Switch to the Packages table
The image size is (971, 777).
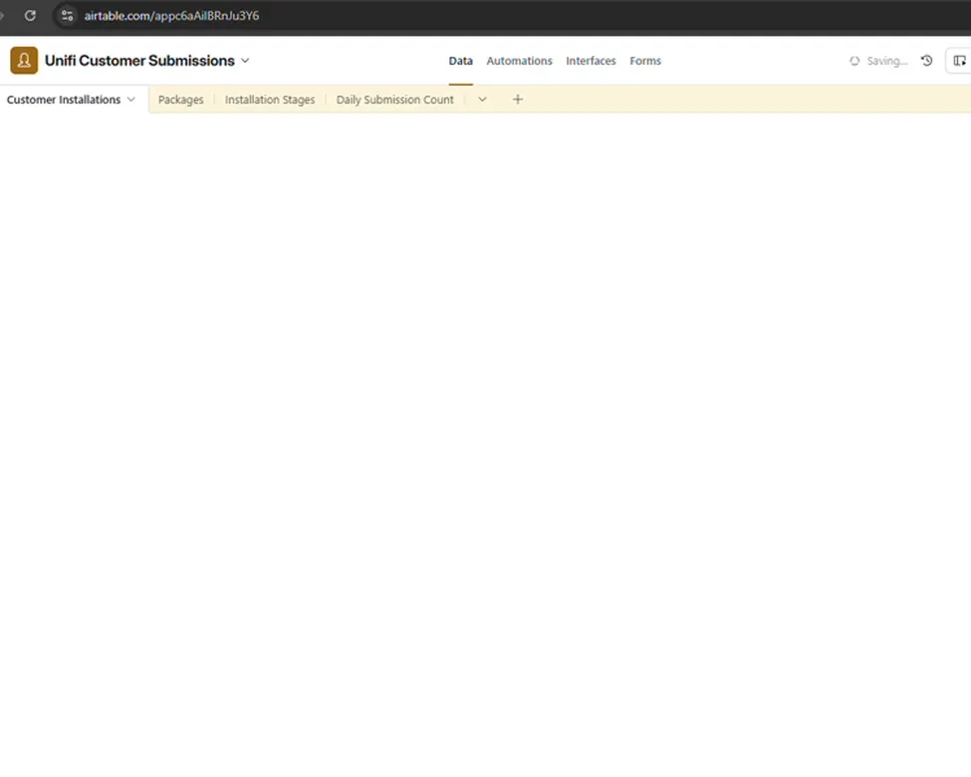(x=181, y=100)
